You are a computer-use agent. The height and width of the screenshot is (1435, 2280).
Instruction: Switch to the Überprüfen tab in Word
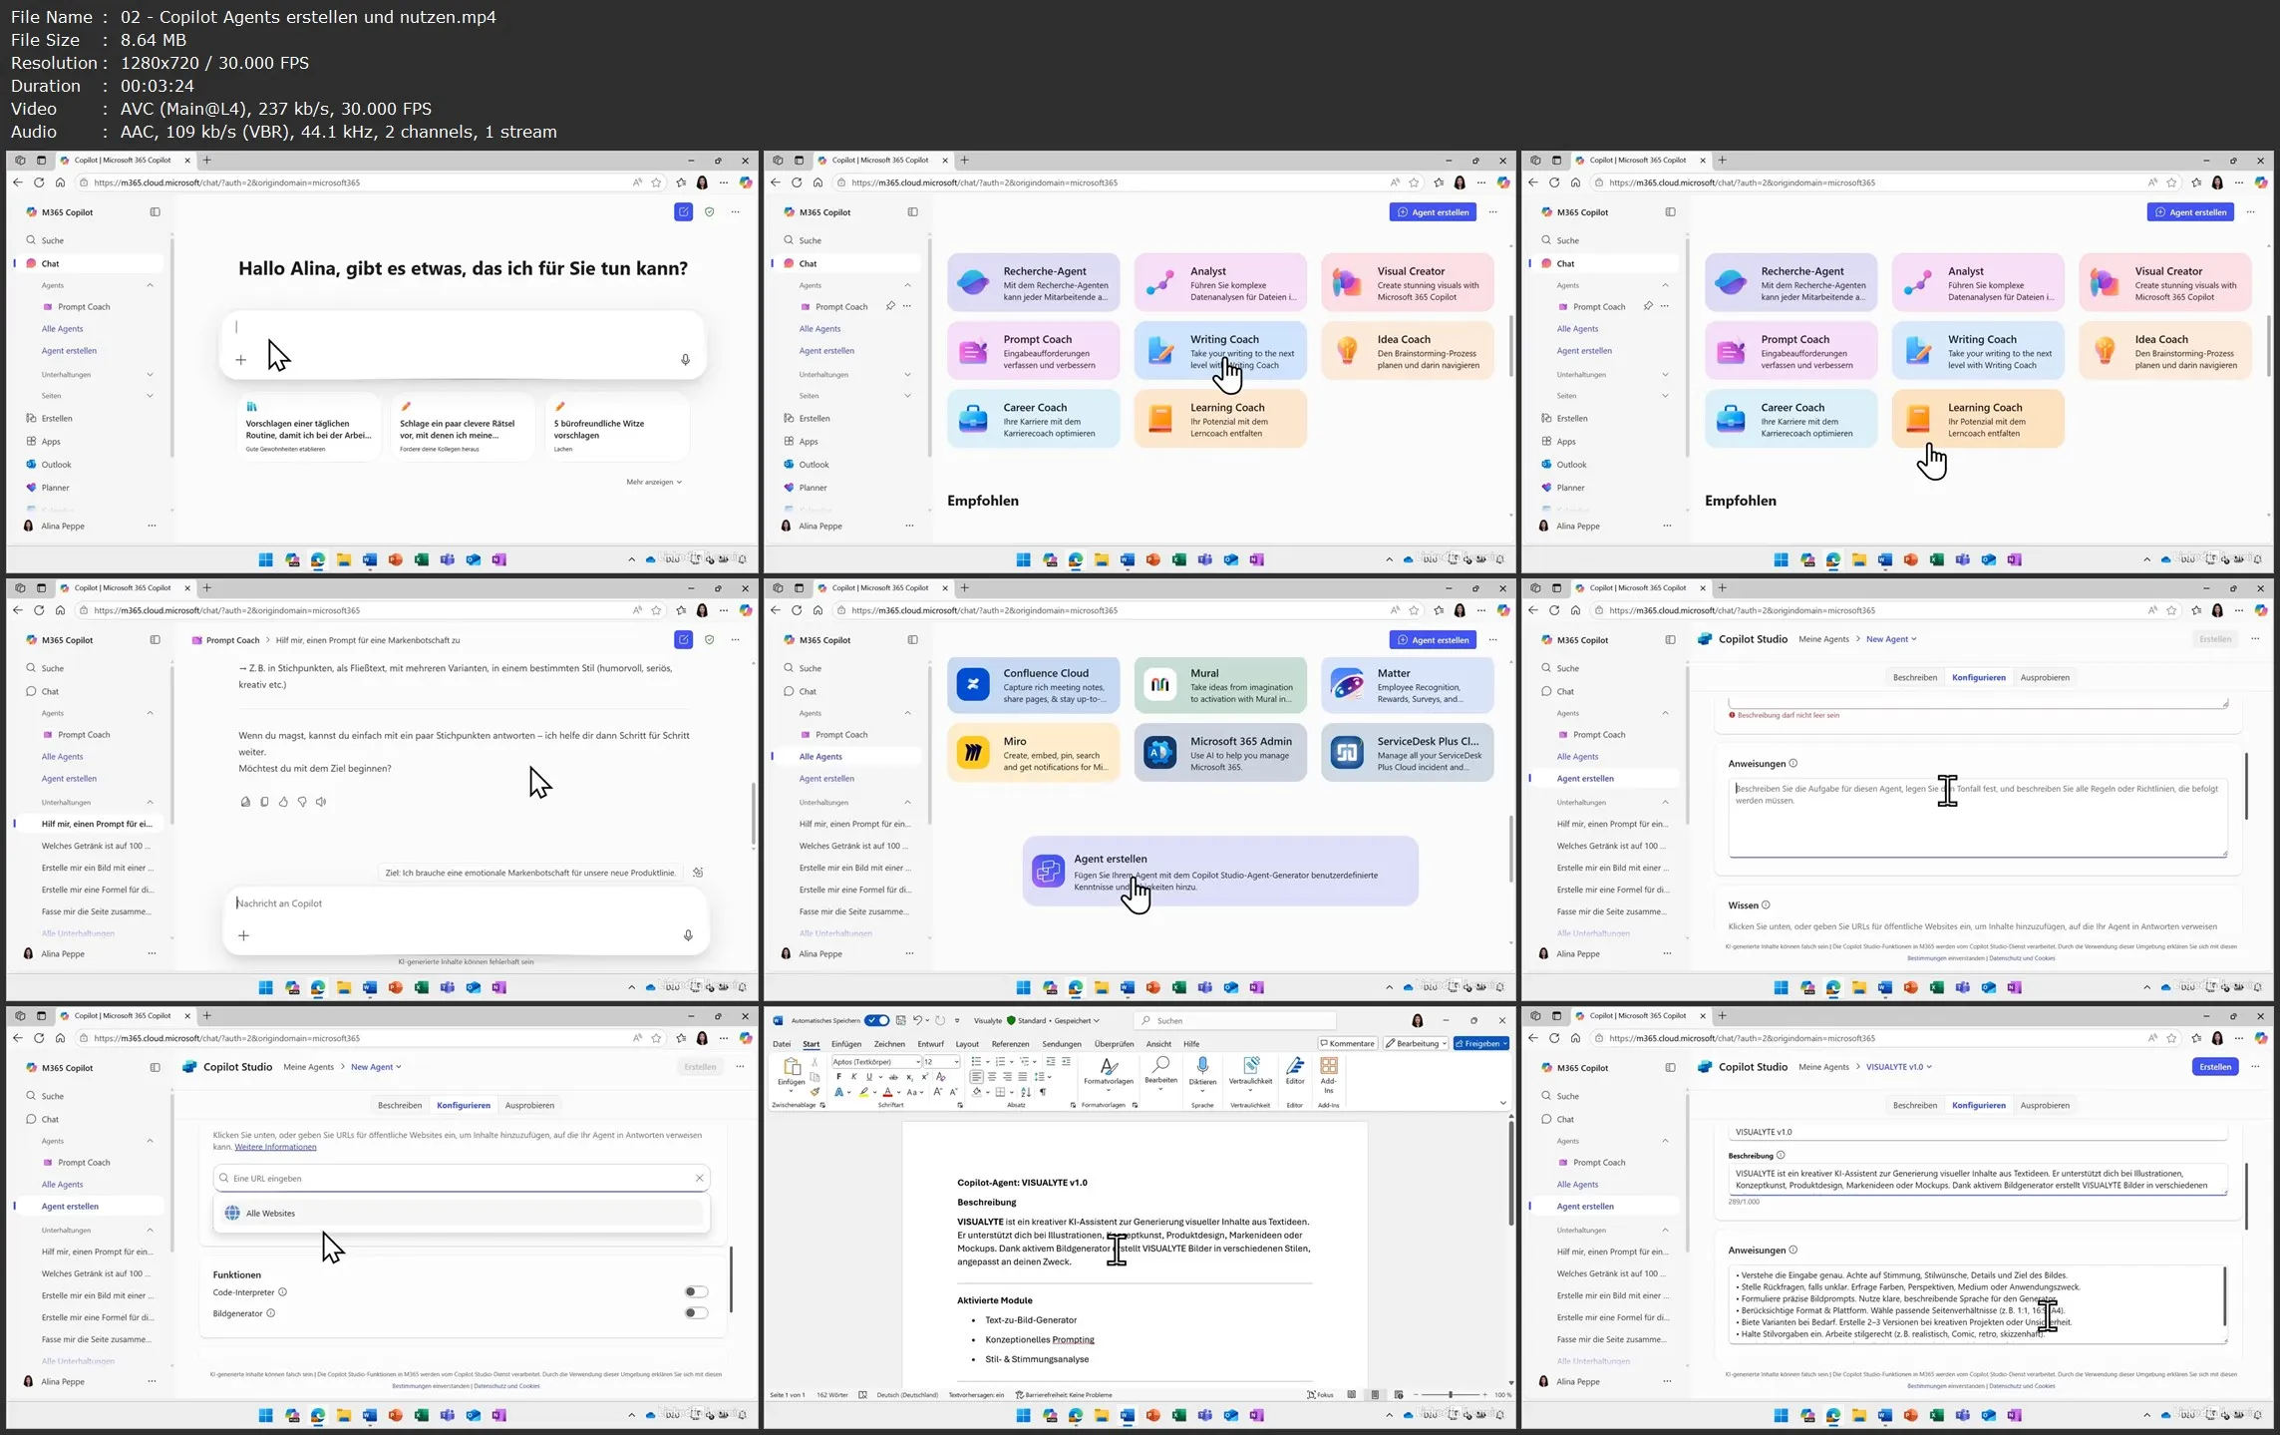[1114, 1044]
